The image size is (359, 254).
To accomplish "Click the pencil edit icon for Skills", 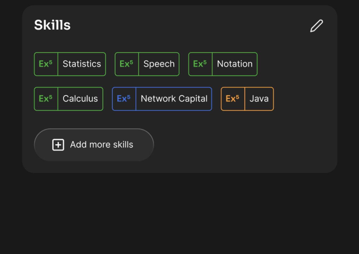I will click(x=317, y=26).
